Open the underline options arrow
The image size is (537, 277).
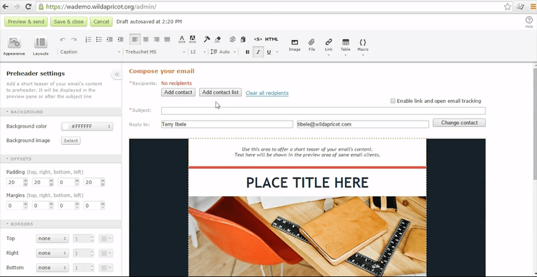(x=276, y=52)
